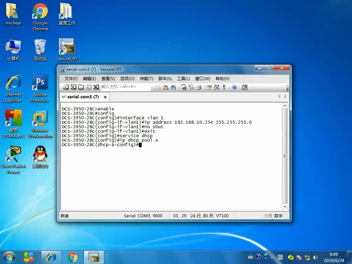Click the tab scroll right arrow
The image size is (352, 264).
pyautogui.click(x=285, y=97)
